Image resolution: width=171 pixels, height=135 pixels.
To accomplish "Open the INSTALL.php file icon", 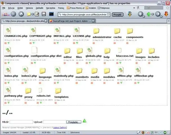I will 57,30.
